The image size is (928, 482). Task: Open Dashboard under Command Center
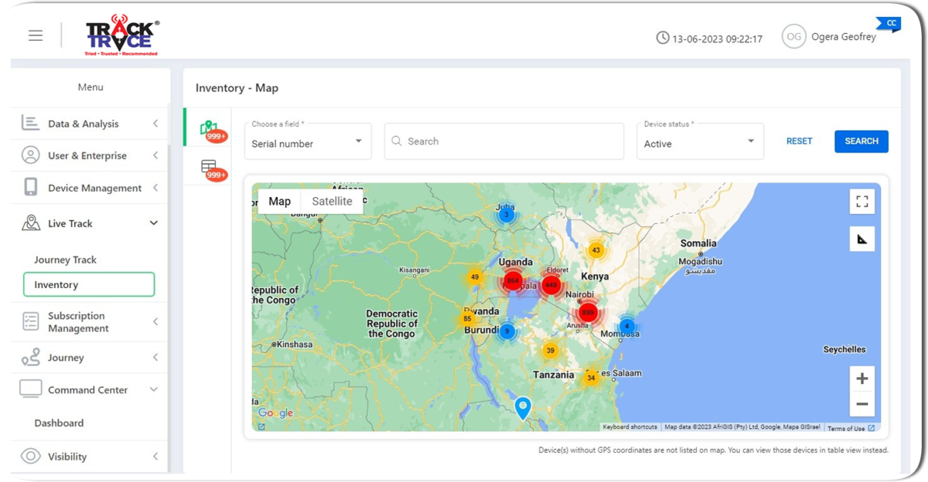point(59,423)
